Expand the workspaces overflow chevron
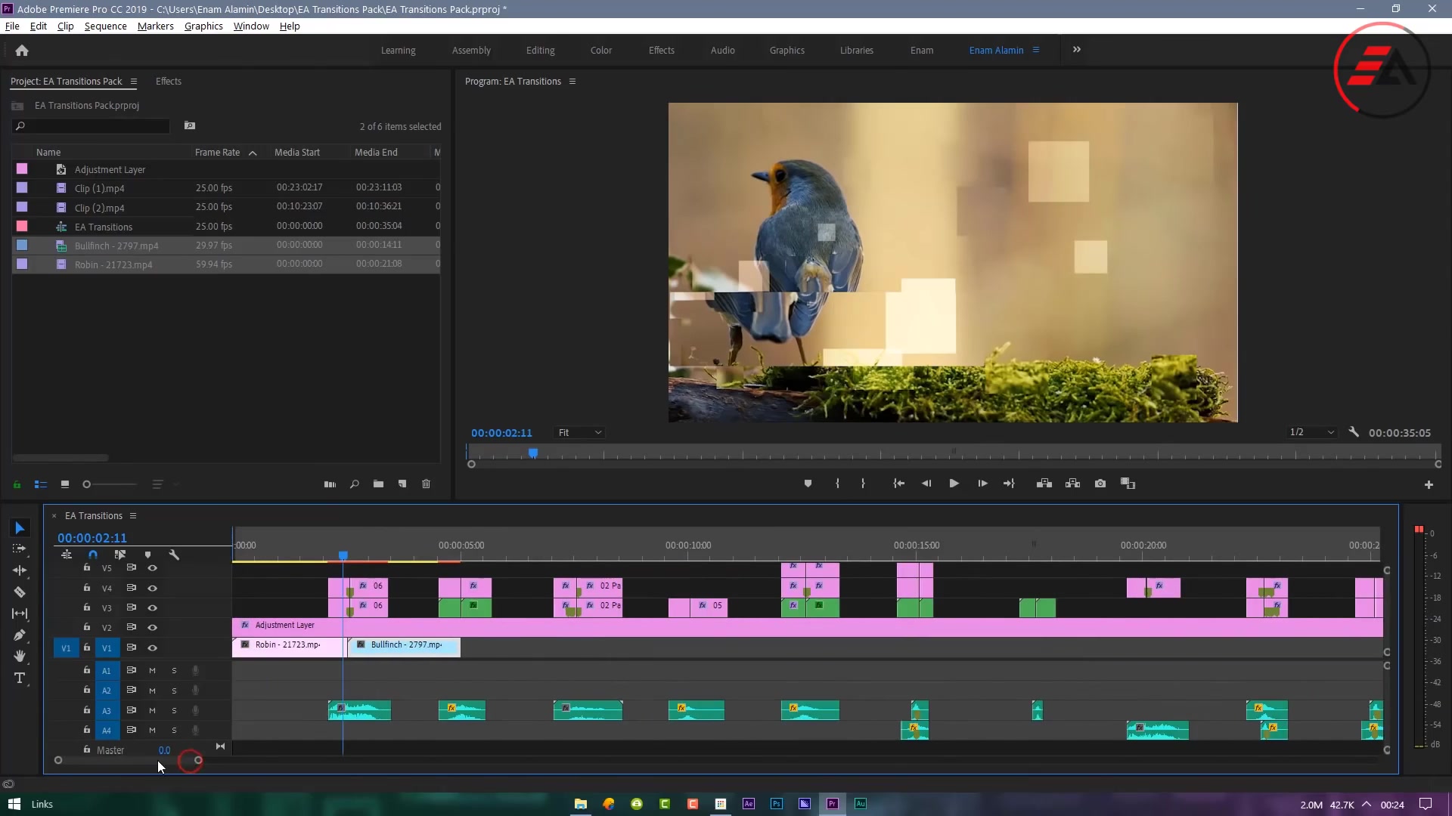1452x816 pixels. [1077, 50]
